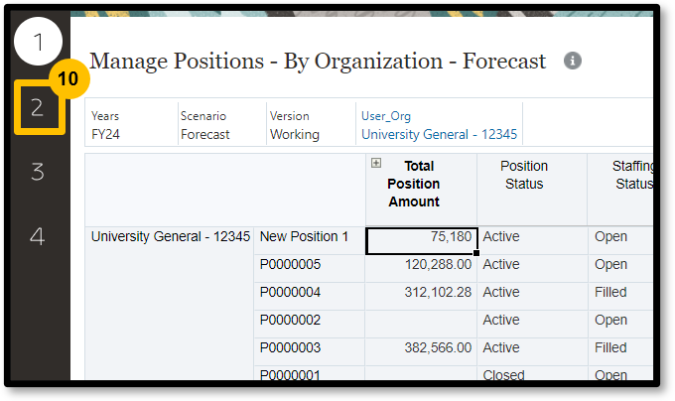
Task: Click the 75,180 amount cell
Action: pyautogui.click(x=422, y=237)
